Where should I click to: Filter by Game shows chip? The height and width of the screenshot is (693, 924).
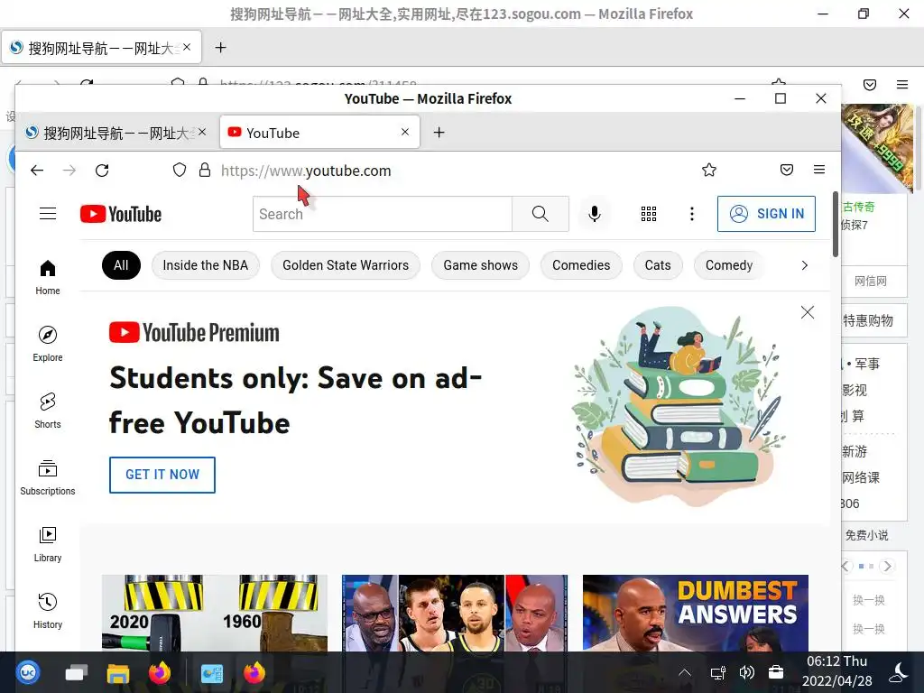(480, 265)
